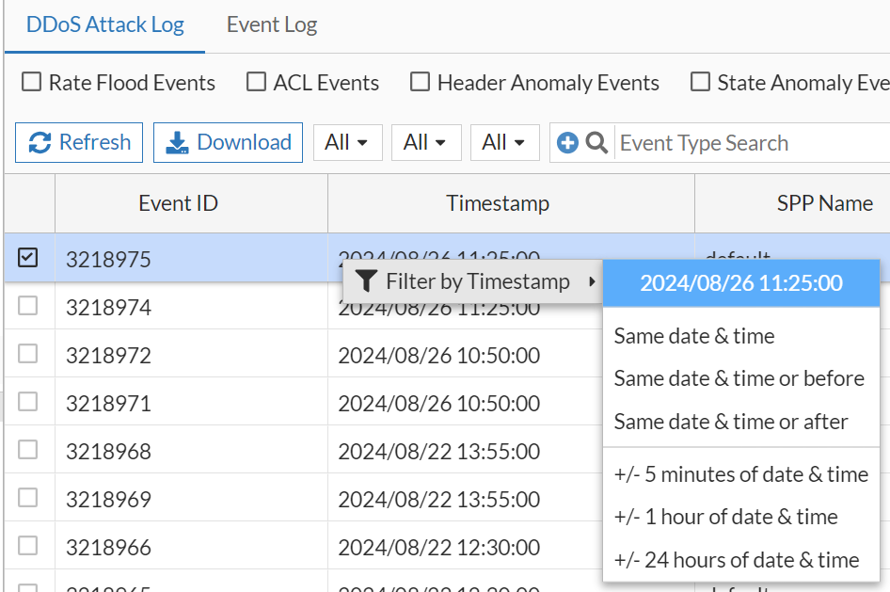Expand the Filter by Timestamp submenu arrow
890x592 pixels.
tap(590, 281)
